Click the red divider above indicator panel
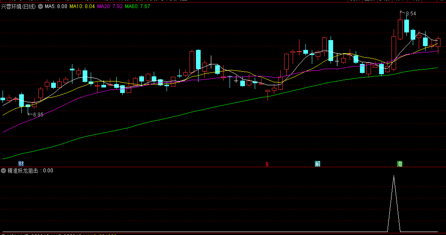 pyautogui.click(x=223, y=167)
